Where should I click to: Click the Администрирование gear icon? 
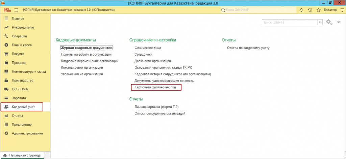coord(6,133)
